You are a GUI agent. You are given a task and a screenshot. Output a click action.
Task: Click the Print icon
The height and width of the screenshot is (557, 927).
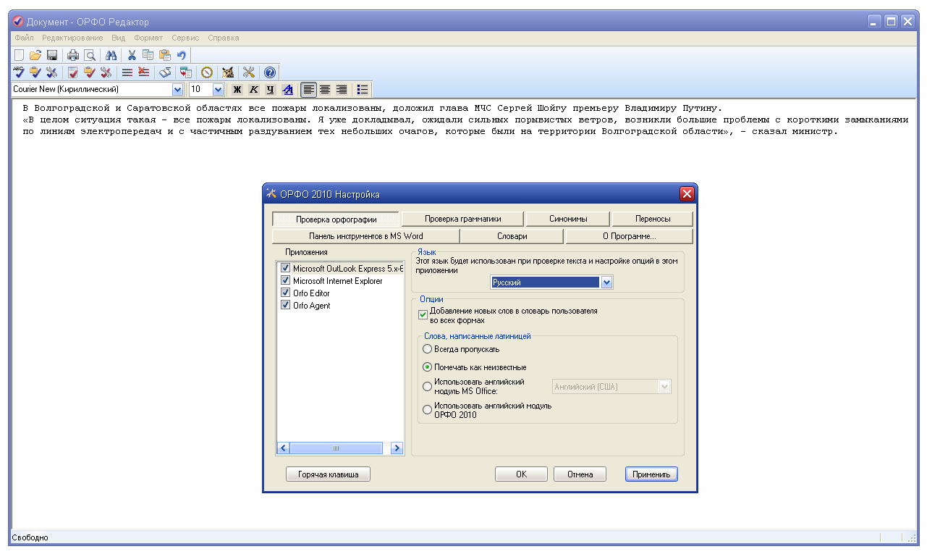pyautogui.click(x=73, y=55)
